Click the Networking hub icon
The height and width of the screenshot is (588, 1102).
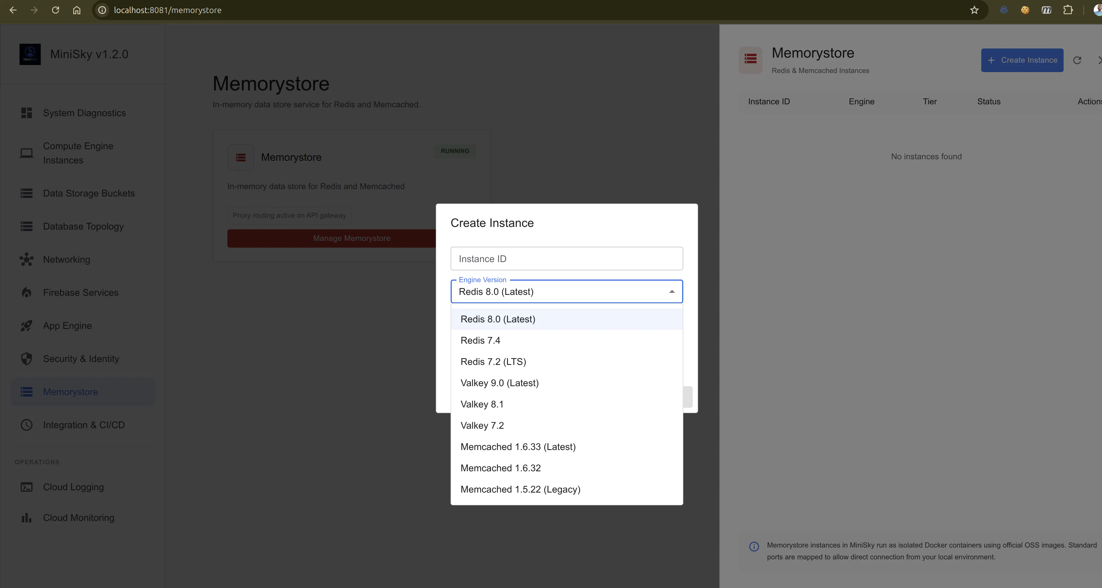[27, 259]
